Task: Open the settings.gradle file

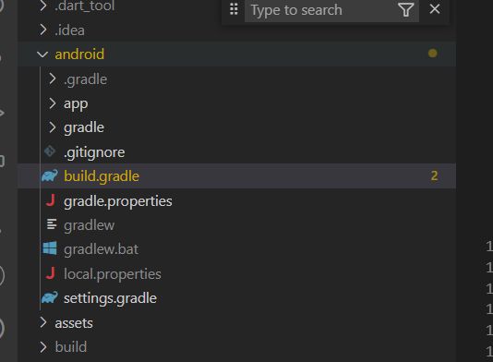Action: pyautogui.click(x=111, y=299)
